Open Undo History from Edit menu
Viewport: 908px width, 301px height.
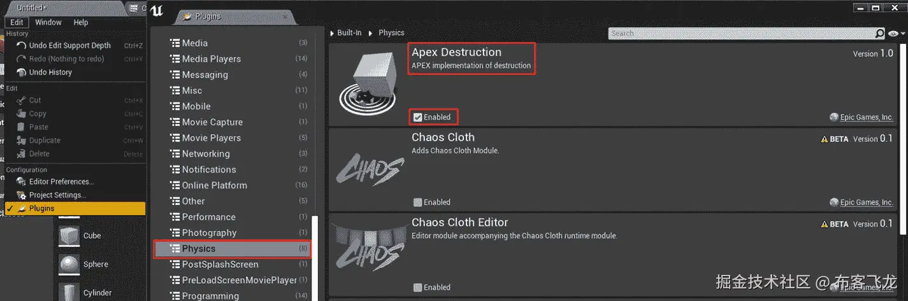coord(75,72)
